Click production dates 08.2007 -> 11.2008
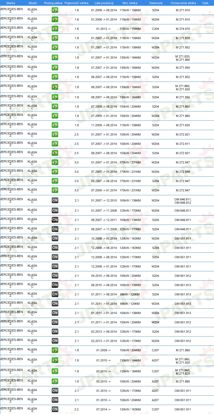The width and height of the screenshot is (214, 414). (104, 229)
